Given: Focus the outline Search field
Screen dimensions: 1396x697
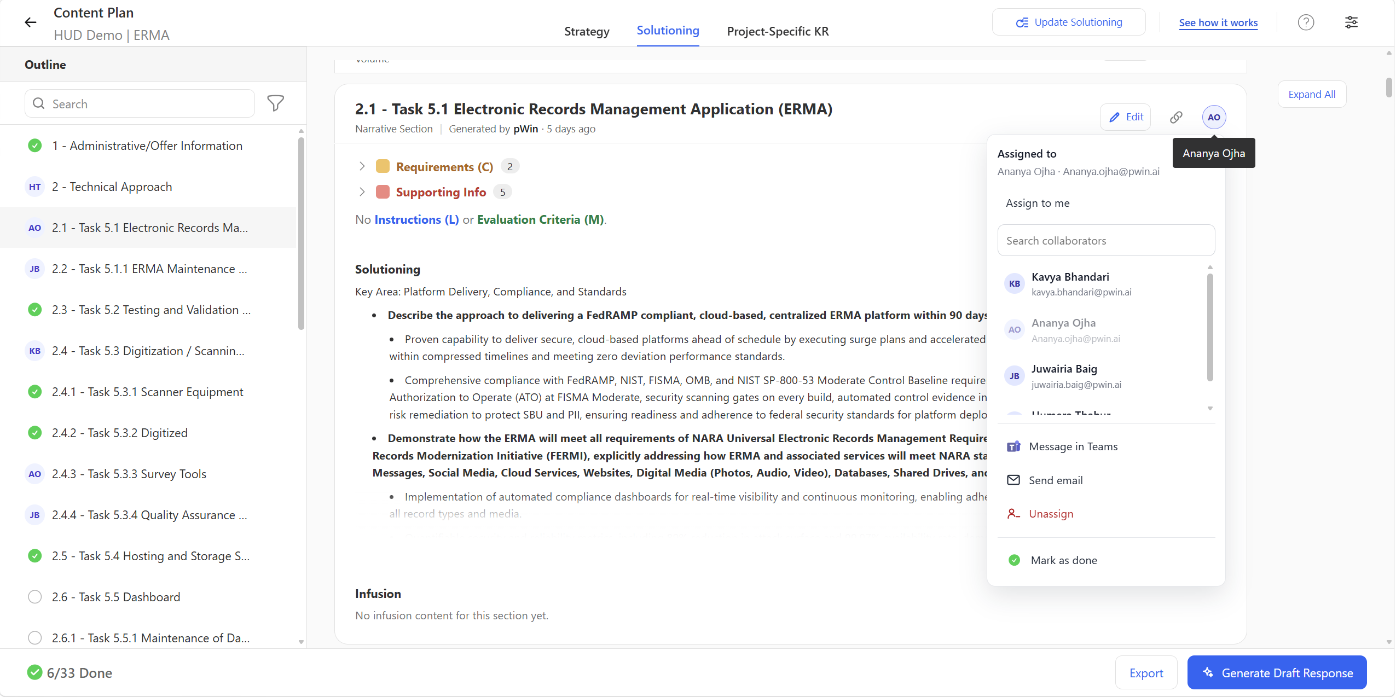Looking at the screenshot, I should pos(140,103).
